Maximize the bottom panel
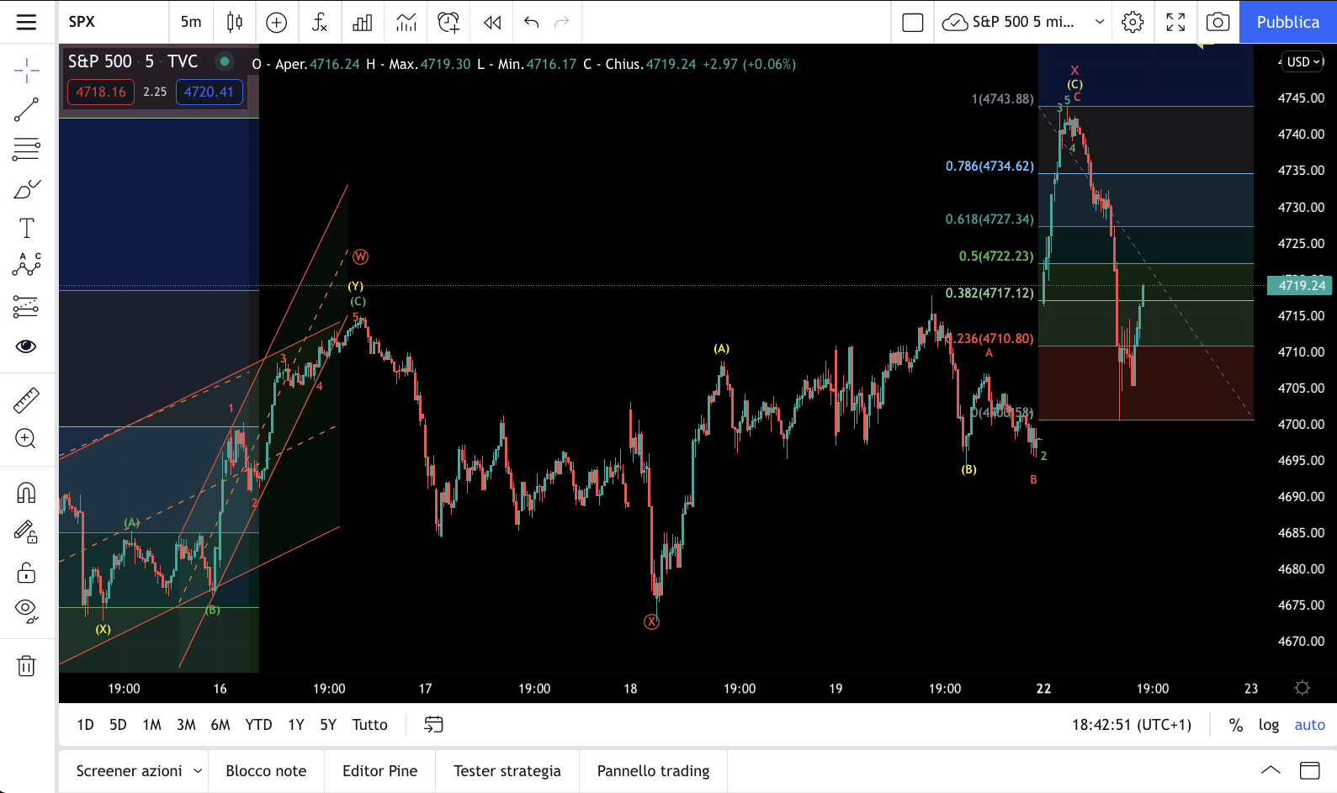 [1309, 770]
